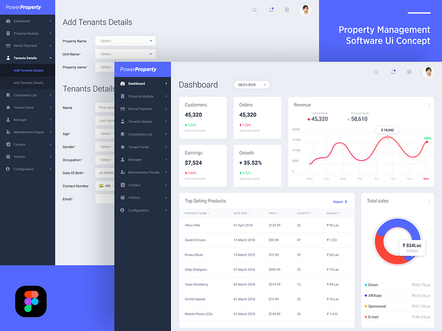Sort table by Amount column
The image size is (442, 331).
coord(333,213)
